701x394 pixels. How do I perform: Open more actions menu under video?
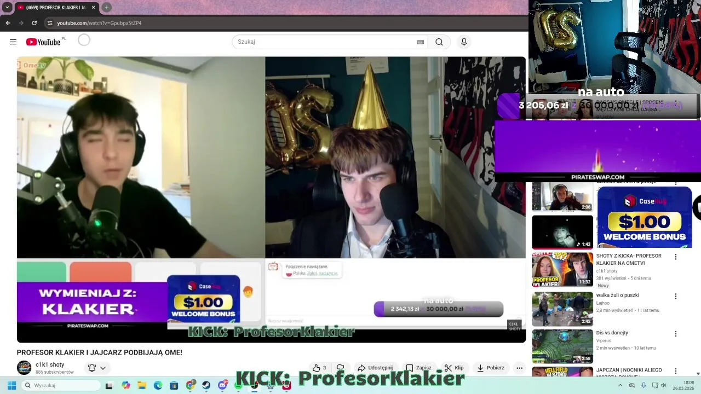coord(519,368)
